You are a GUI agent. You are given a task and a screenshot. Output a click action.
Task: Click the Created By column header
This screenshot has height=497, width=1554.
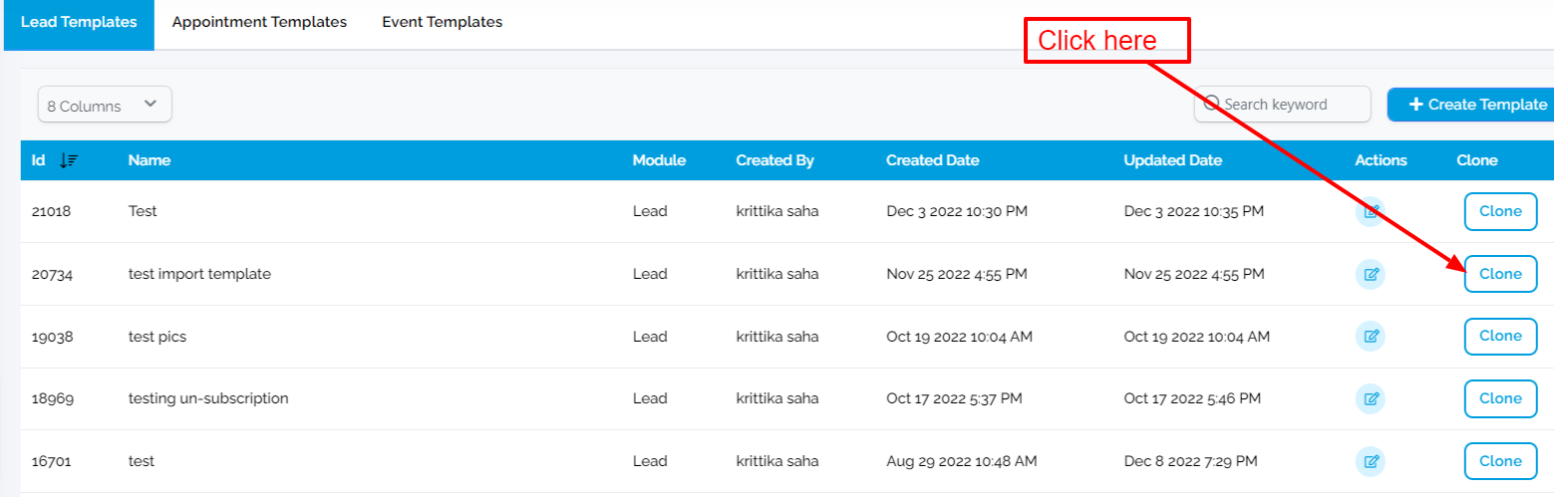775,160
